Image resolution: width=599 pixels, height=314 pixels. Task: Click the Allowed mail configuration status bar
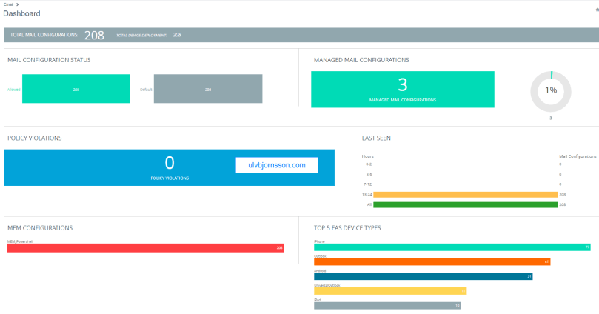tap(76, 89)
